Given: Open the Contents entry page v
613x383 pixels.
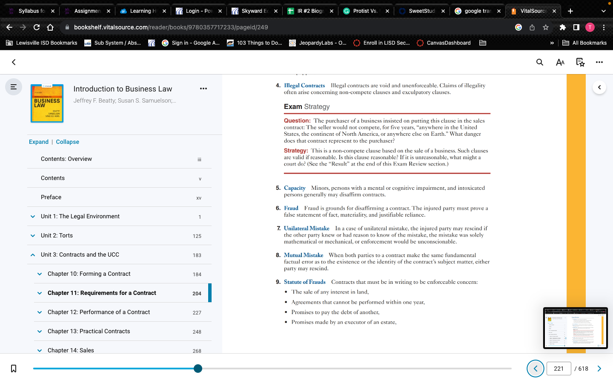Looking at the screenshot, I should click(119, 178).
